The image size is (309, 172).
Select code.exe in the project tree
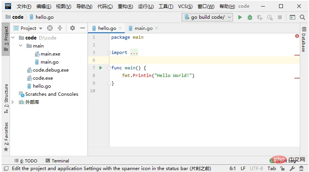40,78
